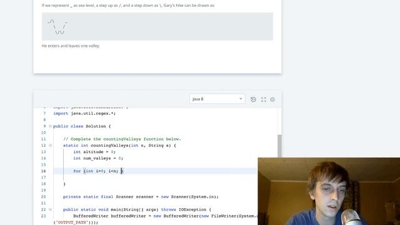Click the text 'He enters and leaves one valley.'

(71, 46)
